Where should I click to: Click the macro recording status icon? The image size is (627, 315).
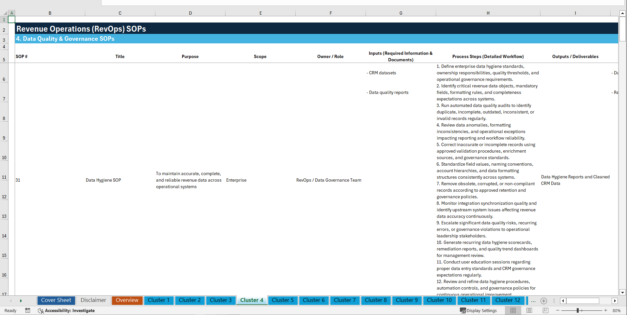(x=28, y=310)
